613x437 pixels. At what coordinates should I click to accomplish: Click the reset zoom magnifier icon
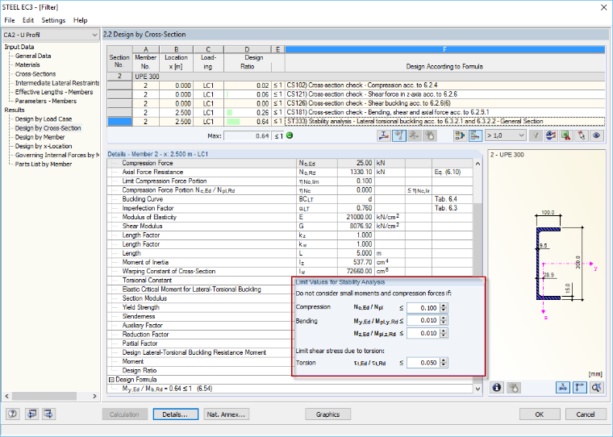(596, 387)
